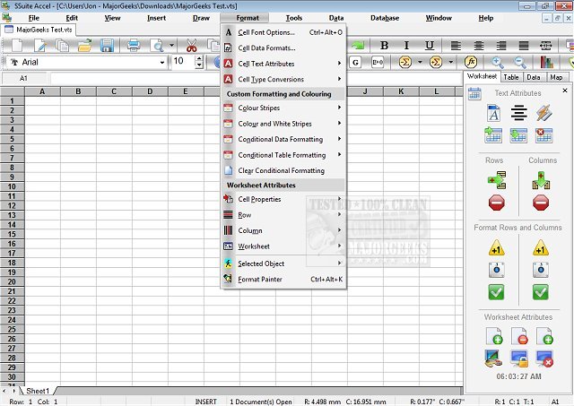Click the font size stepper arrows
Viewport: 574px width, 406px height.
click(x=199, y=62)
